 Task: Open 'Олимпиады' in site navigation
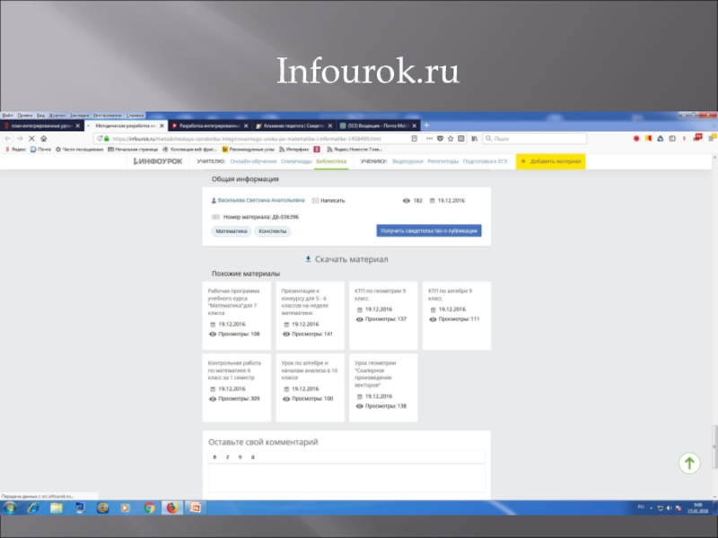(296, 161)
